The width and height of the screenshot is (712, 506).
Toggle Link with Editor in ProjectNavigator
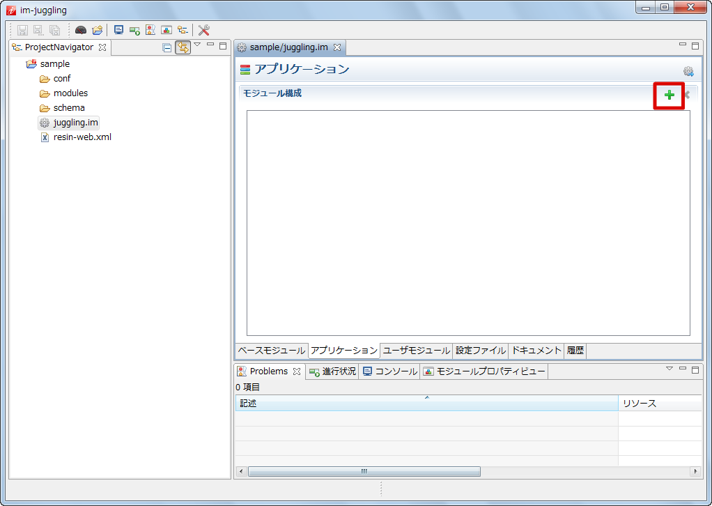coord(183,47)
